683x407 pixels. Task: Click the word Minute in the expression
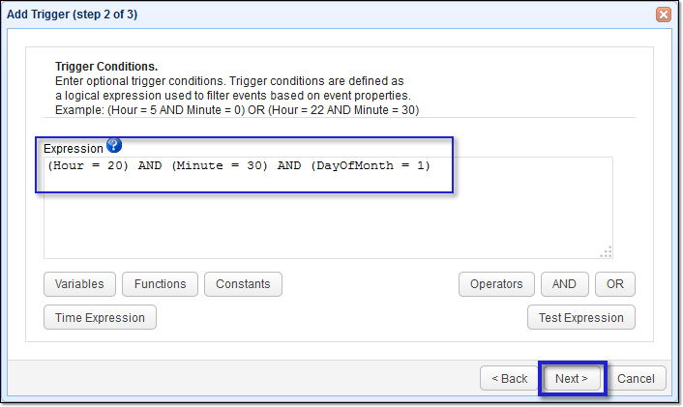coord(206,166)
